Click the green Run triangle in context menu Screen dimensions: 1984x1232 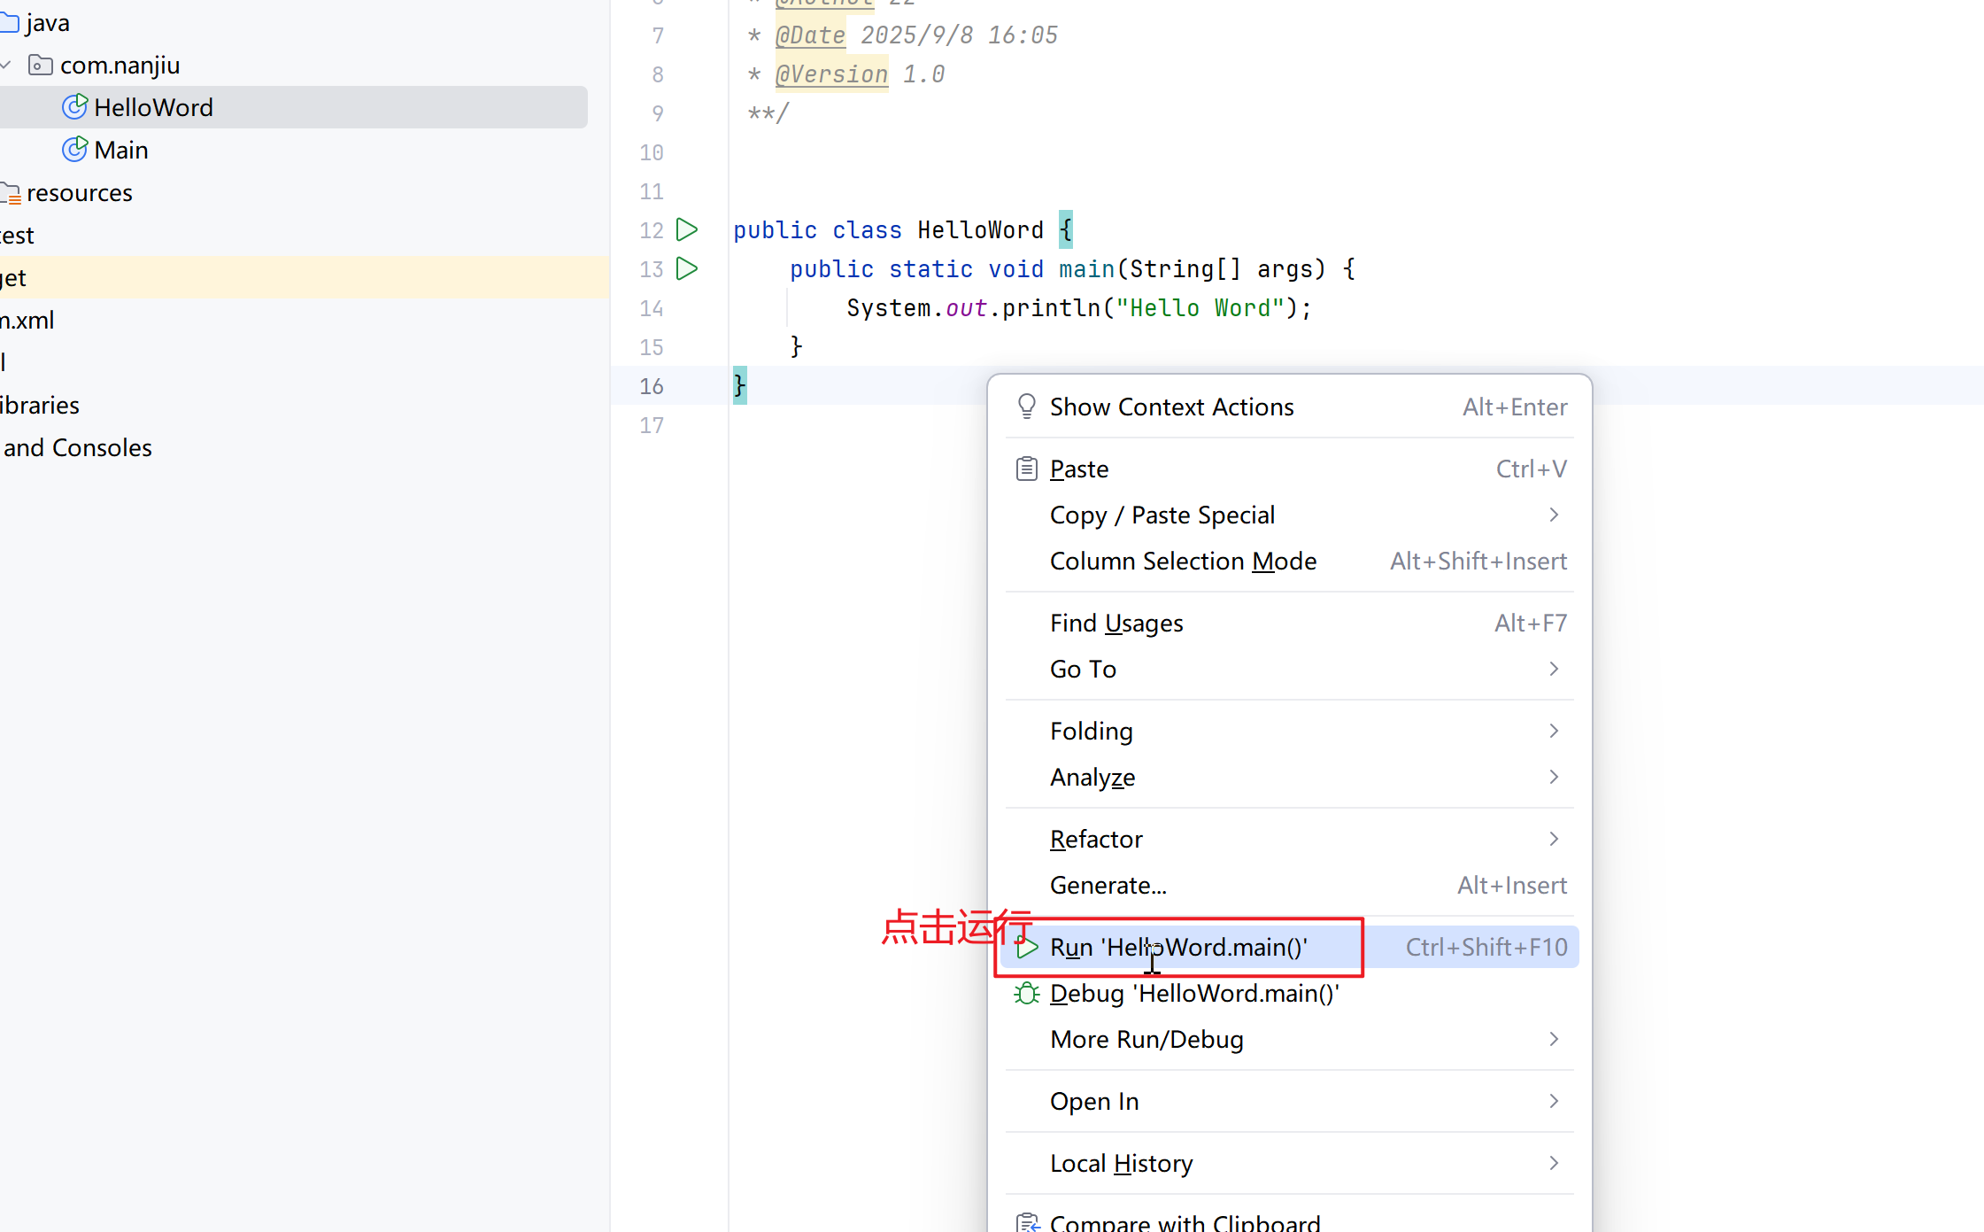point(1027,947)
